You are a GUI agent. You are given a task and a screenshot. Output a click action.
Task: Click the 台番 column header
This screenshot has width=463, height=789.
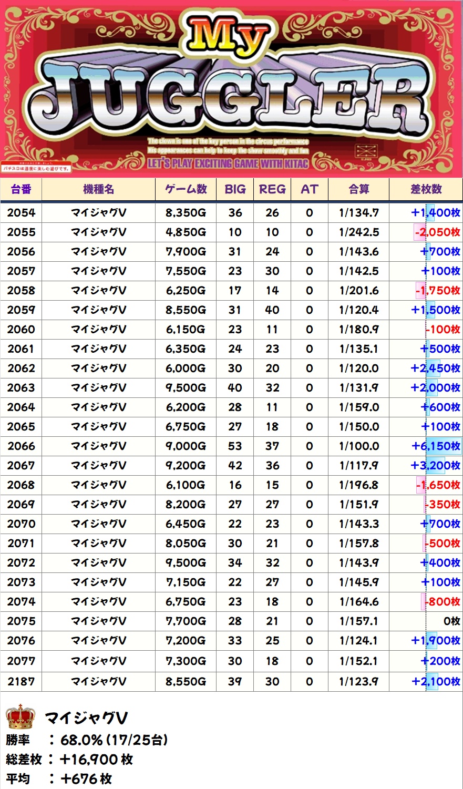(x=21, y=189)
